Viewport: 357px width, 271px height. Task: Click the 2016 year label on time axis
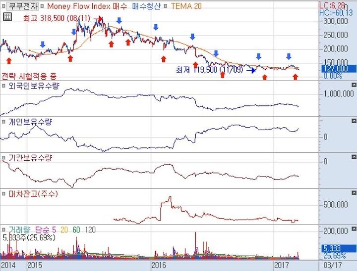(x=159, y=265)
